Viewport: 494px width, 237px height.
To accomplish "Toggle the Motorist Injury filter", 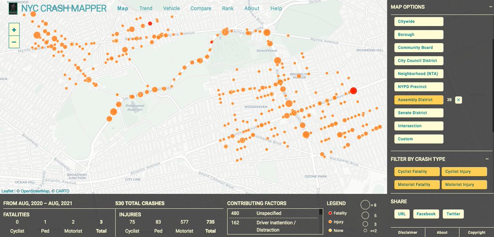I will tap(464, 185).
